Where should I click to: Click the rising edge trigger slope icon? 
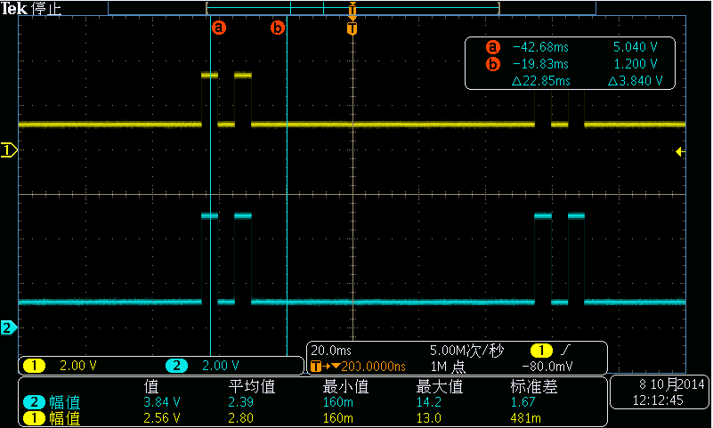(565, 350)
